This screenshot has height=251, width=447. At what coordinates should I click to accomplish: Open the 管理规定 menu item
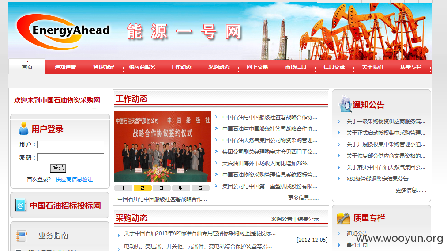click(x=104, y=67)
